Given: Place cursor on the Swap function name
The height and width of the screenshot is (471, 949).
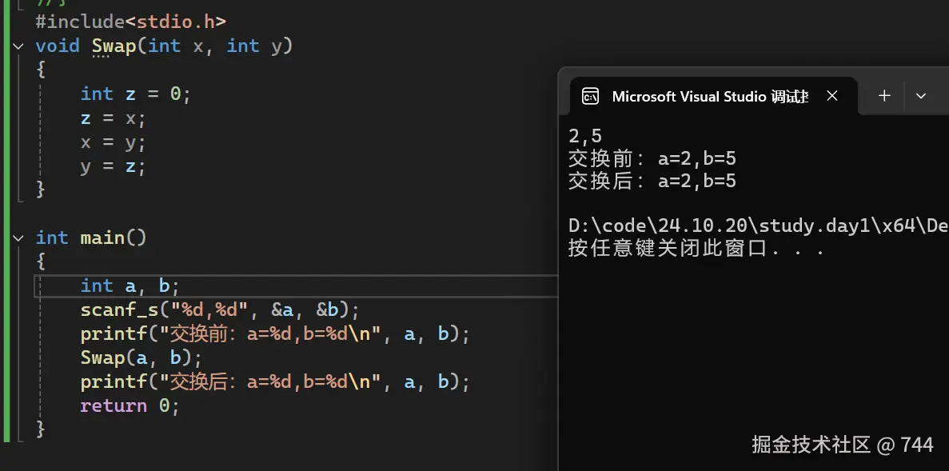Looking at the screenshot, I should 113,46.
